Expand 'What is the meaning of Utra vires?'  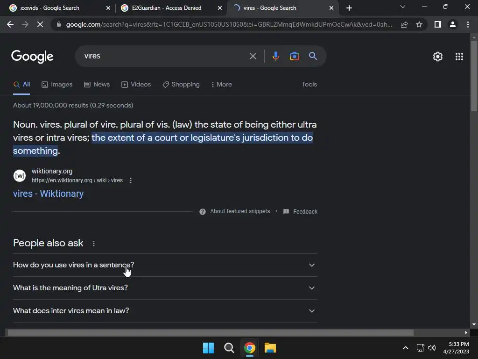(x=165, y=288)
